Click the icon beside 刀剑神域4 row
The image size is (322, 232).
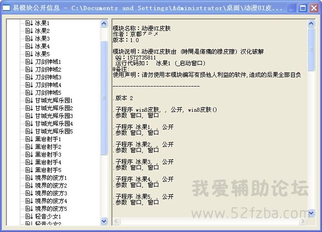pyautogui.click(x=29, y=85)
